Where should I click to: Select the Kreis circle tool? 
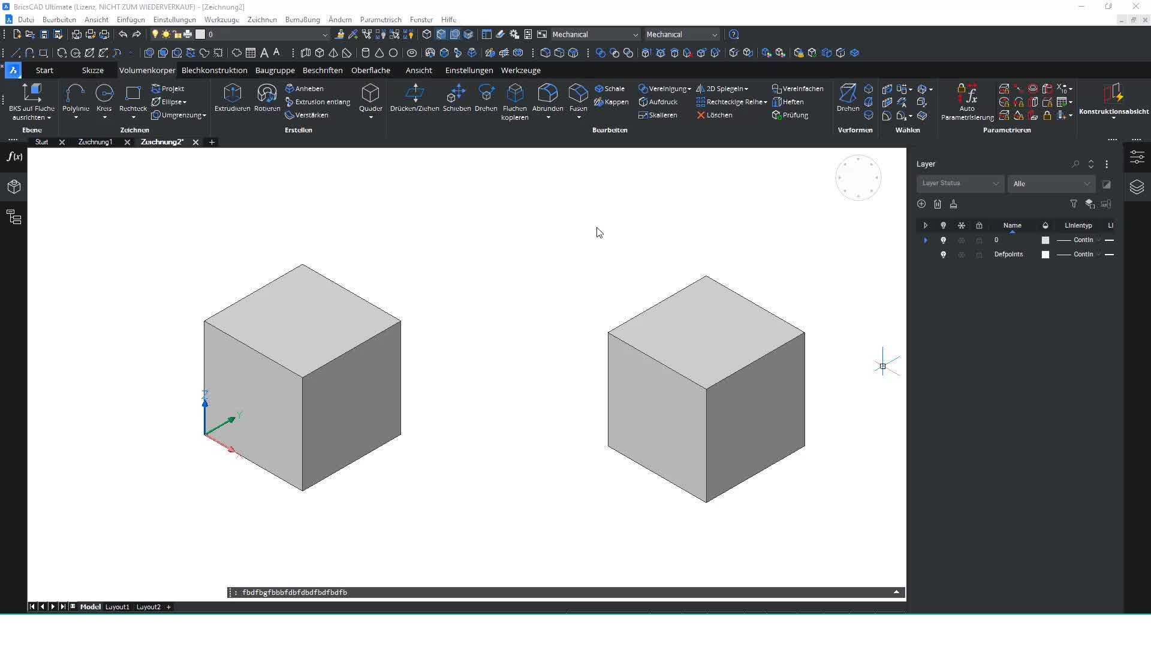[104, 98]
